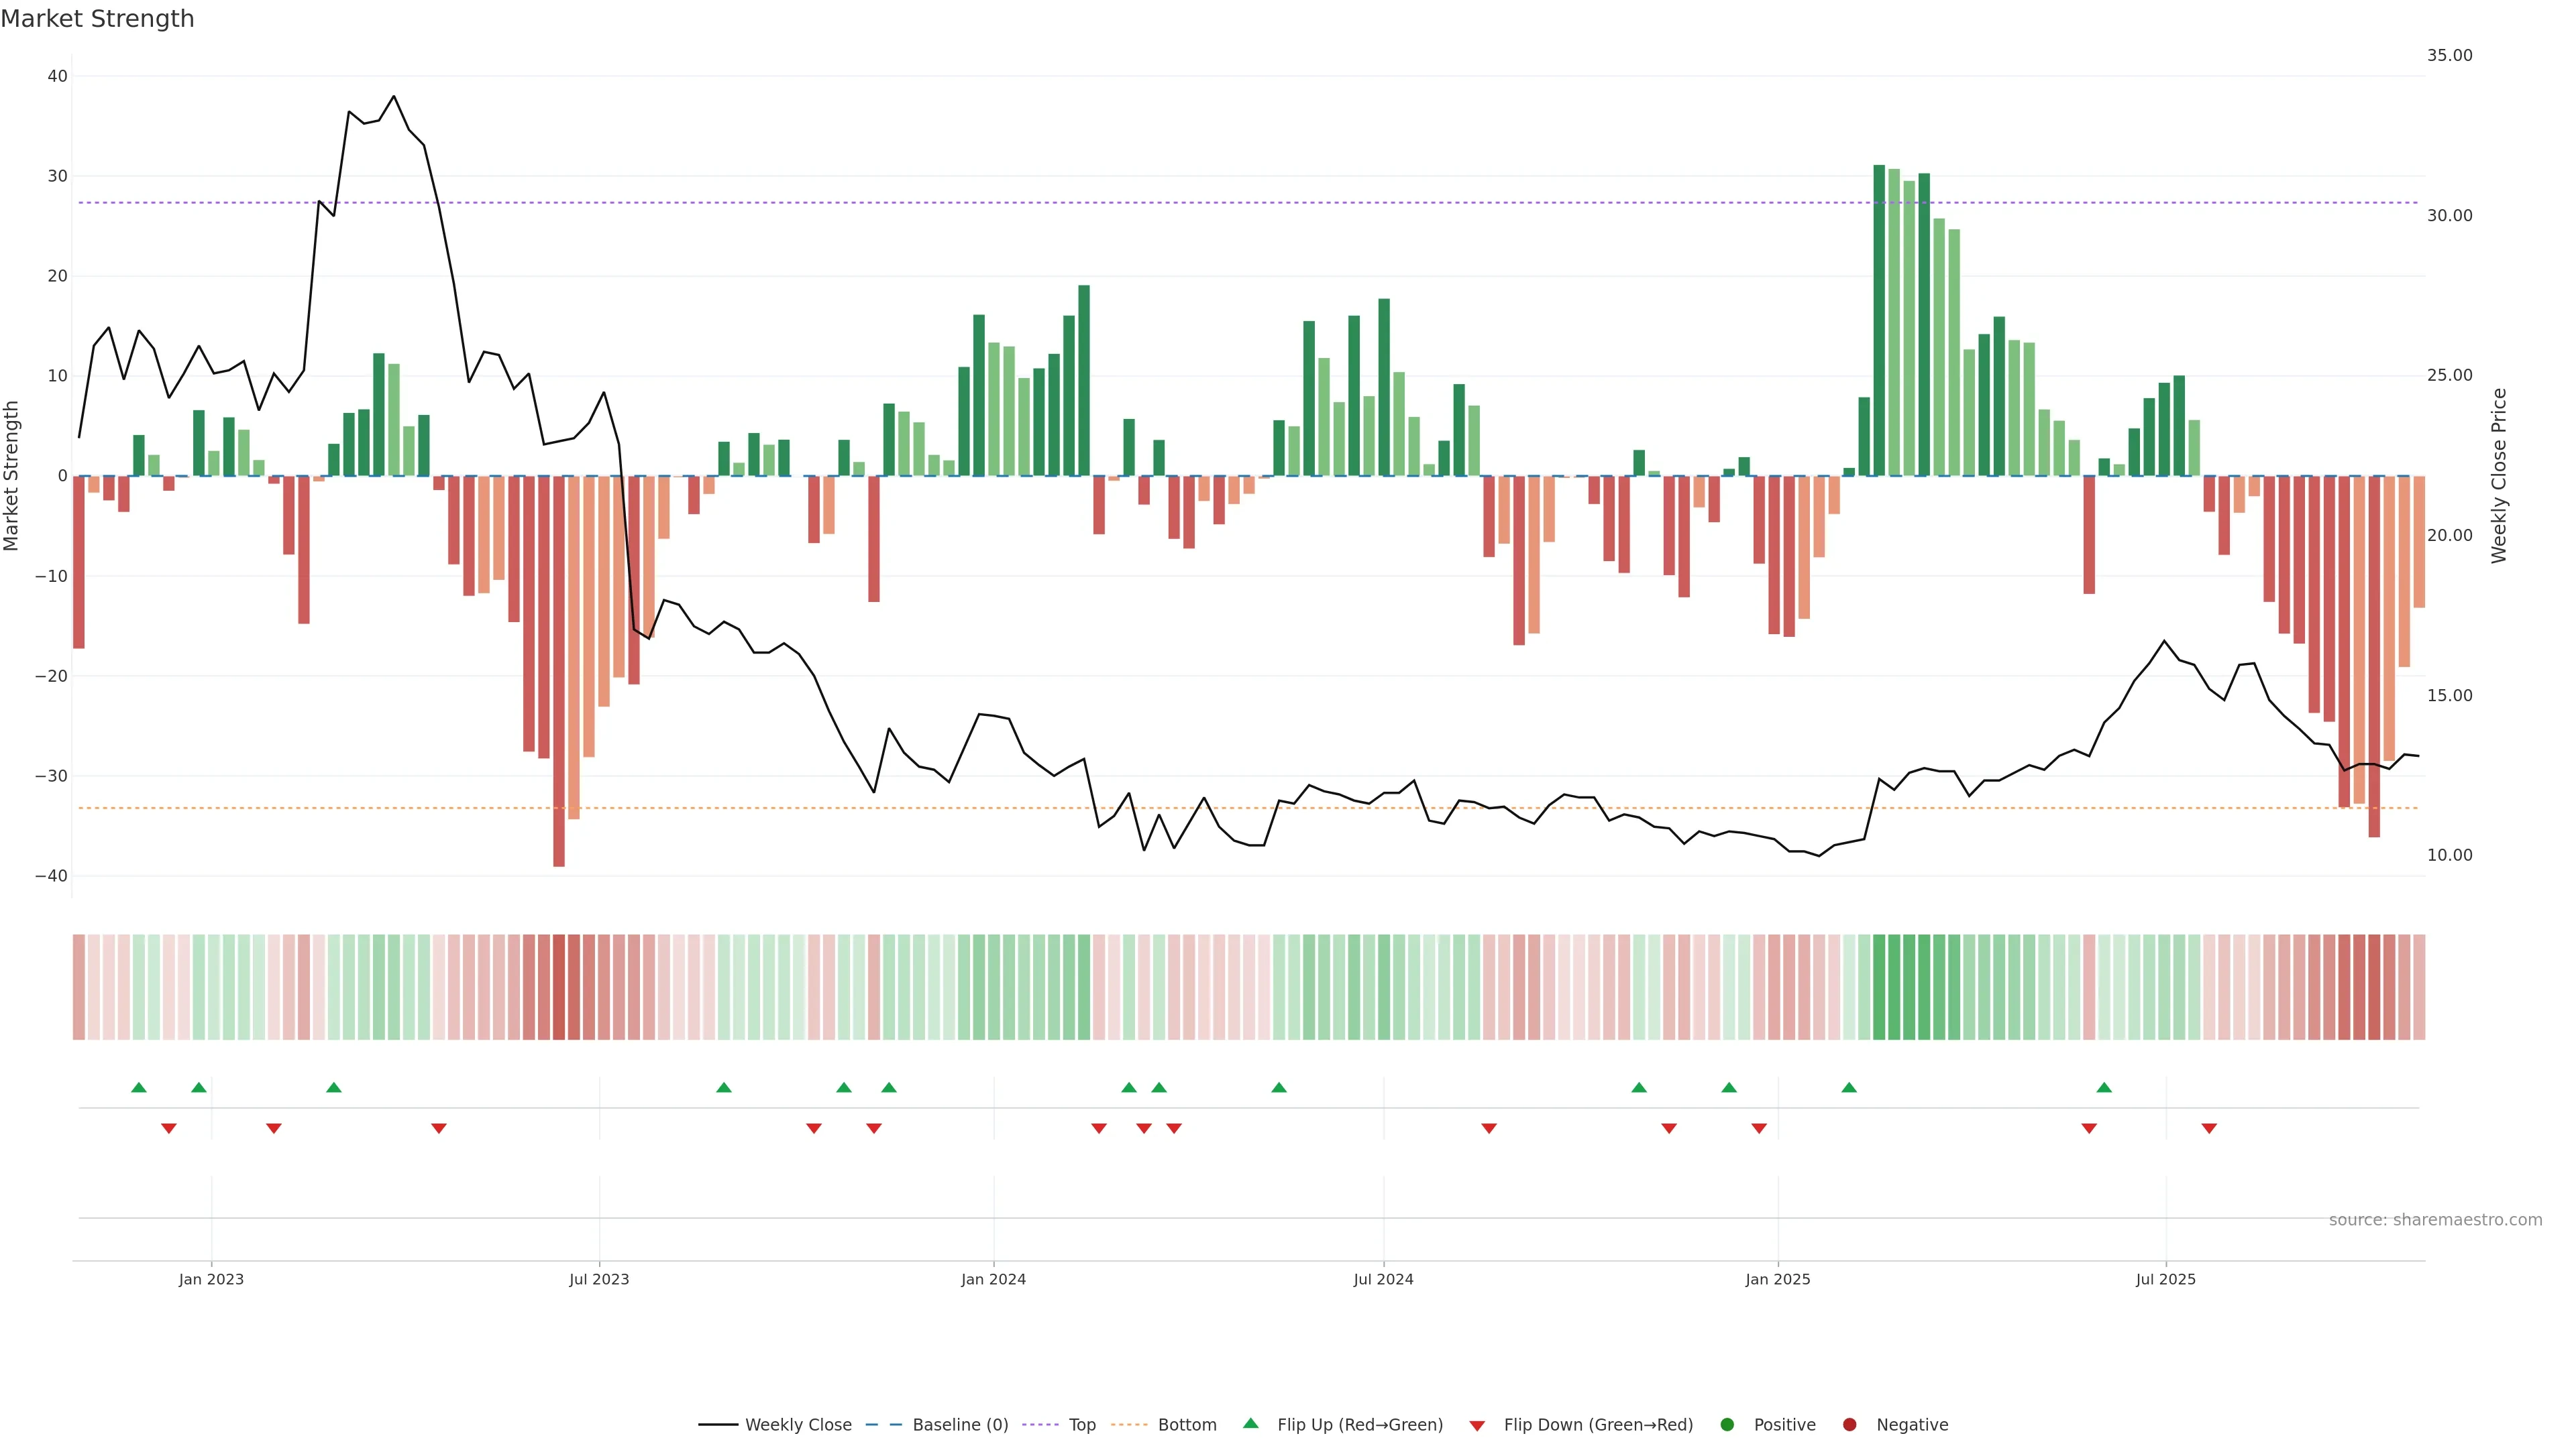Click the darkest green heatmap strip cell
Viewport: 2576px width, 1448px height.
1879,987
